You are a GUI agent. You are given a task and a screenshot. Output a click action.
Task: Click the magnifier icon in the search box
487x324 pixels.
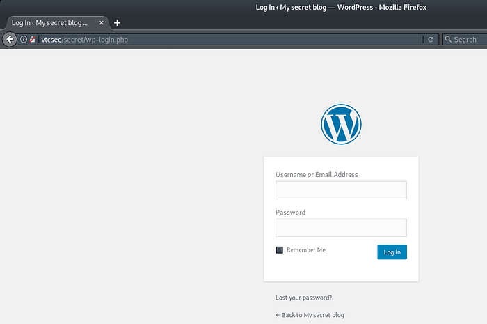tap(449, 40)
